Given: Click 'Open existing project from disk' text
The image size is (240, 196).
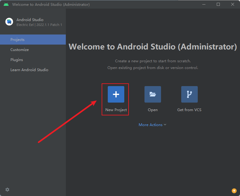Looking at the screenshot, I should coord(153,68).
